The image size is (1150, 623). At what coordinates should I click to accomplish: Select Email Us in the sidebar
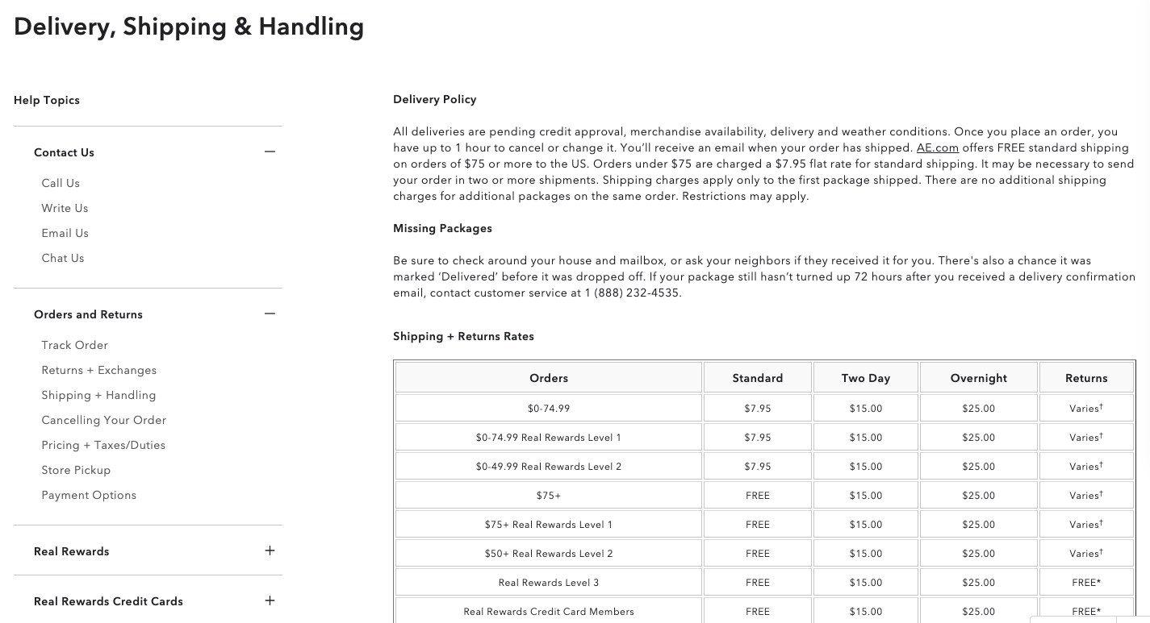click(65, 233)
